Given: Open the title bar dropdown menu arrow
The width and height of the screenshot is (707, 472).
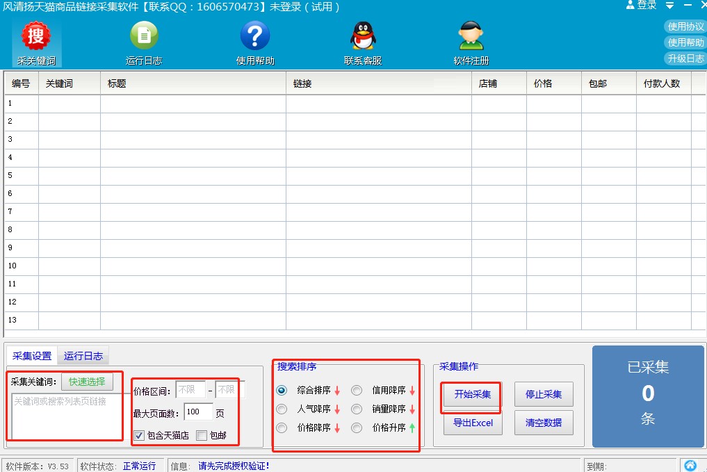Looking at the screenshot, I should [670, 6].
